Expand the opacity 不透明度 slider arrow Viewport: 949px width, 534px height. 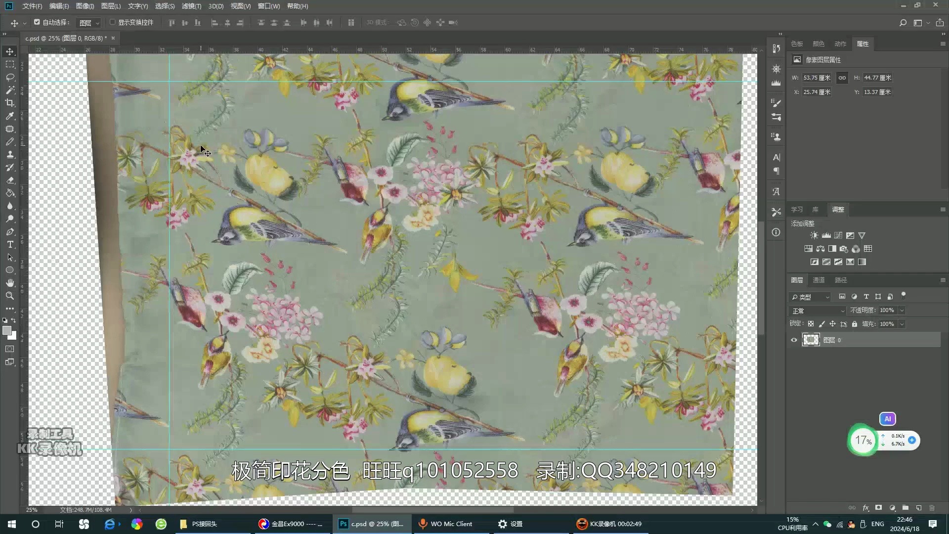902,311
